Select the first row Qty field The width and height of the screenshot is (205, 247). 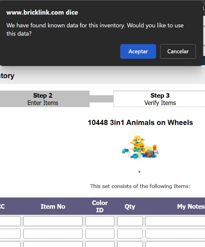tap(130, 221)
